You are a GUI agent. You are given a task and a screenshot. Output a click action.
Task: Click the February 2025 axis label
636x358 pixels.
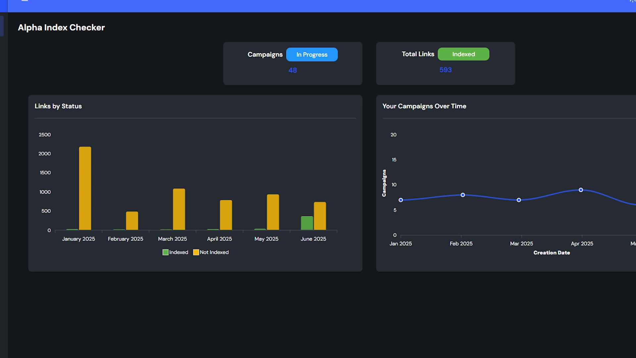[126, 239]
